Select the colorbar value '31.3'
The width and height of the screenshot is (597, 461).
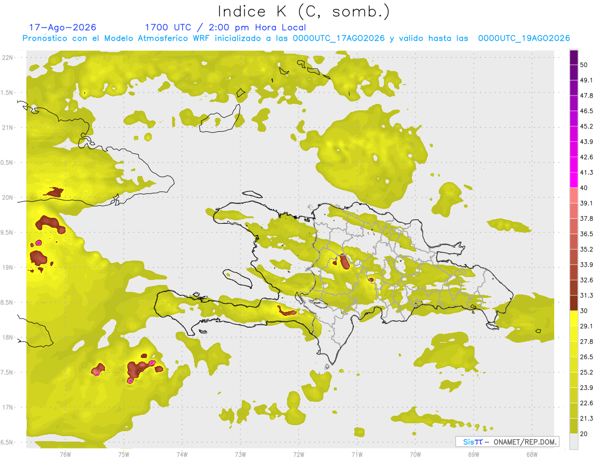tap(587, 295)
